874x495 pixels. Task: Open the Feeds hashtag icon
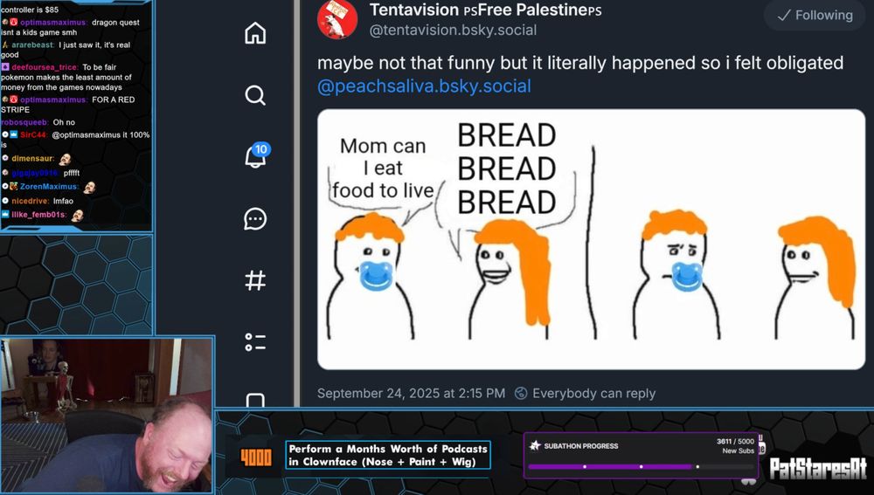(x=255, y=280)
